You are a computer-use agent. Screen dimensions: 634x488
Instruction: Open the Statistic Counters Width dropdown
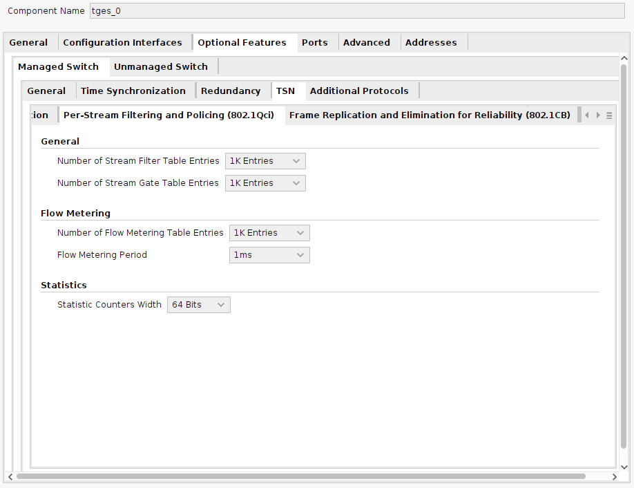[198, 305]
